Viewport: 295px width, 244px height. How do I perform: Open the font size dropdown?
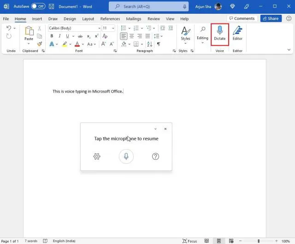click(x=109, y=28)
